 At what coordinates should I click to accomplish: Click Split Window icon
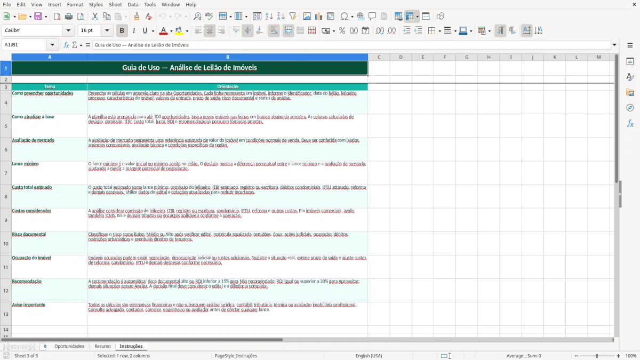pos(426,17)
